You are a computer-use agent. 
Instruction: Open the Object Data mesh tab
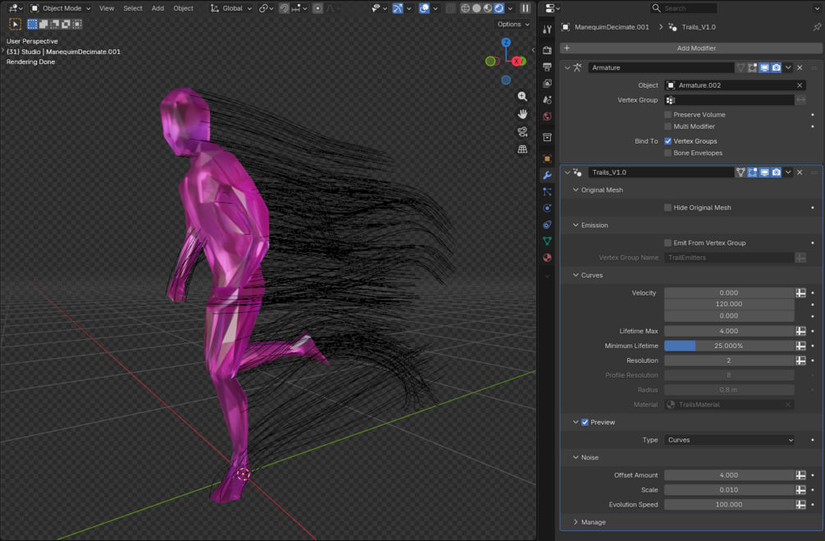click(x=548, y=241)
